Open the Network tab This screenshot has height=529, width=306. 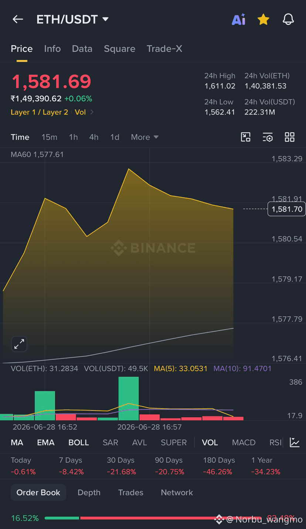coord(177,492)
